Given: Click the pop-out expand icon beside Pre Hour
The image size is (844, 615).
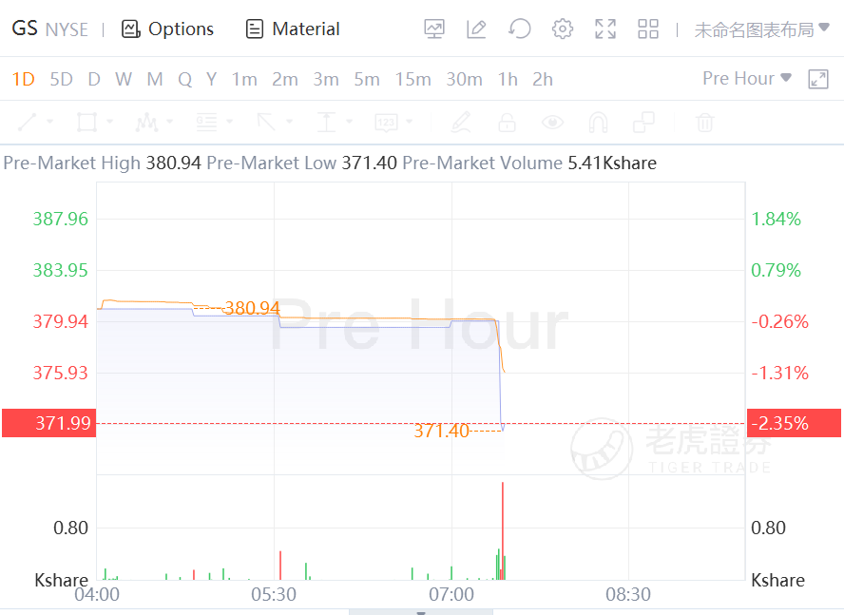Looking at the screenshot, I should [x=818, y=80].
